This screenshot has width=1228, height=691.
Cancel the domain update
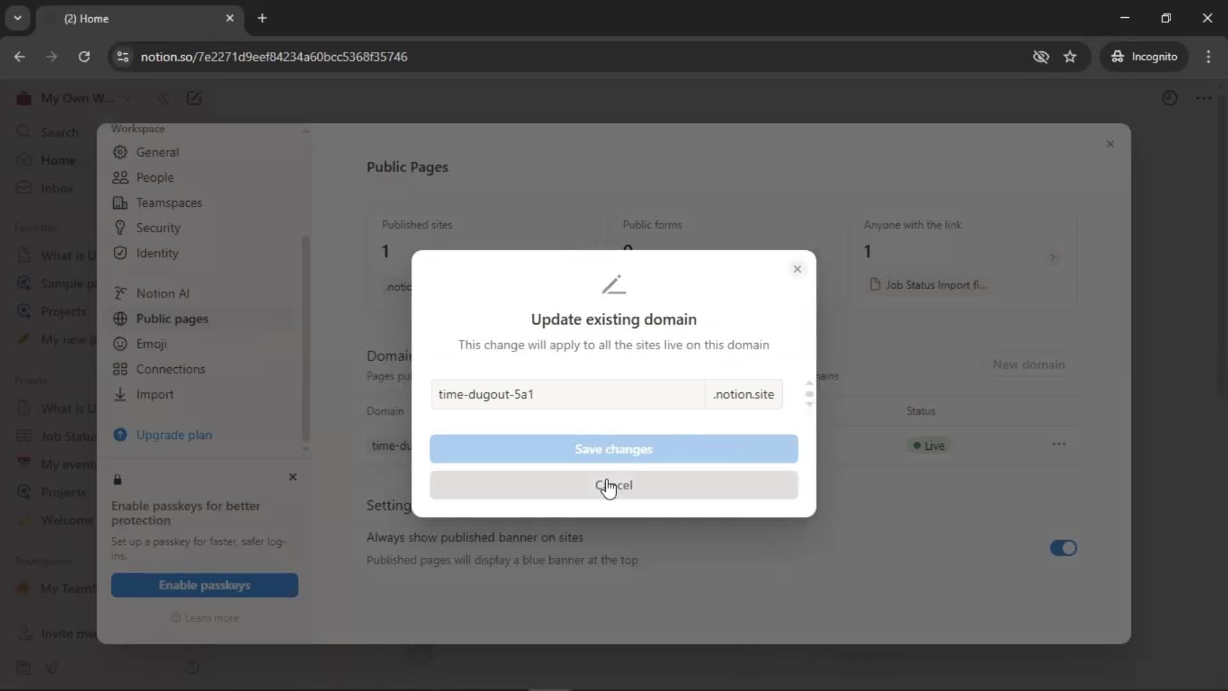[x=613, y=485]
